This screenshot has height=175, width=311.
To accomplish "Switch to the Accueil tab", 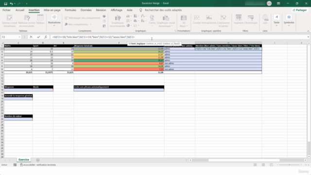I will pyautogui.click(x=20, y=10).
